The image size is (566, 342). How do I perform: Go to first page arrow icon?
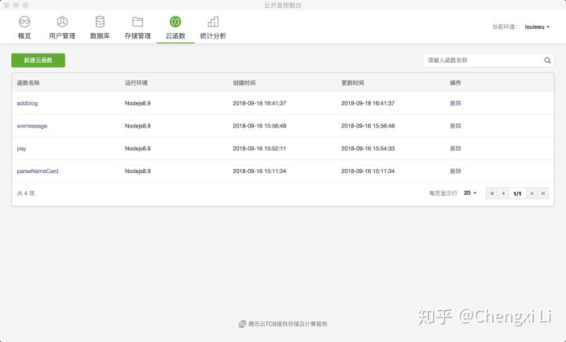point(491,193)
